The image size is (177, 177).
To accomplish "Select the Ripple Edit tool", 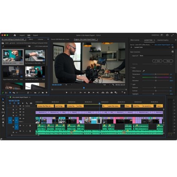I will [x=3, y=106].
